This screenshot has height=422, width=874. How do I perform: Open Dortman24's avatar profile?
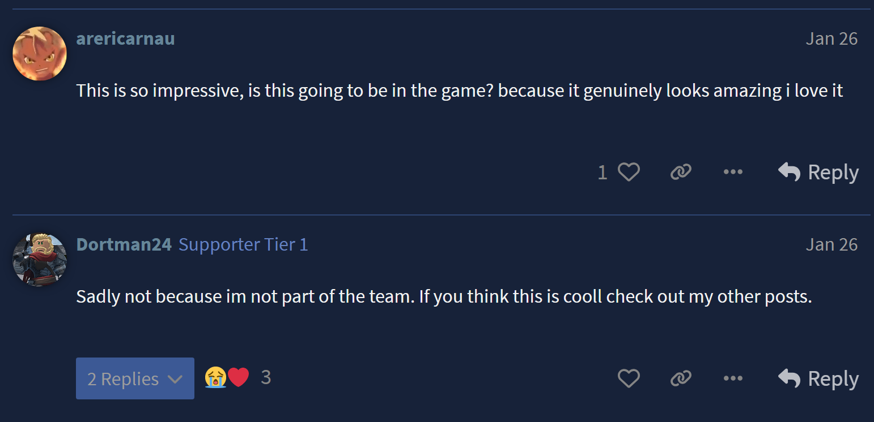tap(40, 260)
